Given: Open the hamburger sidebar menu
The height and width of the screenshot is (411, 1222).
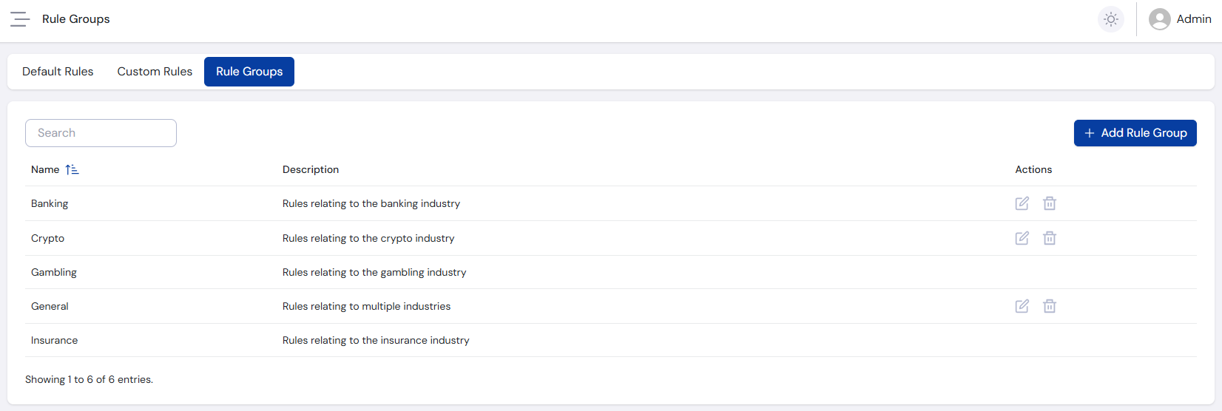Looking at the screenshot, I should (x=20, y=19).
